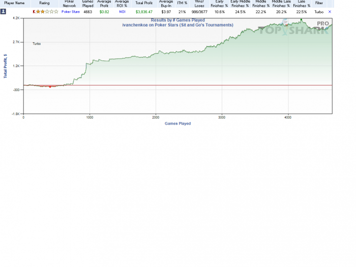Click the NOI ROI link
The height and width of the screenshot is (267, 356).
coord(122,12)
